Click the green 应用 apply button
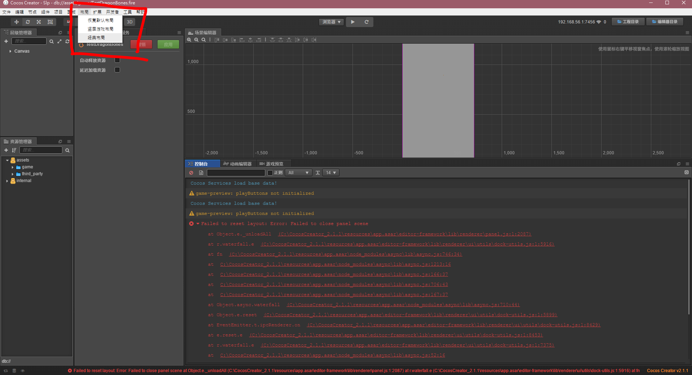 click(168, 44)
